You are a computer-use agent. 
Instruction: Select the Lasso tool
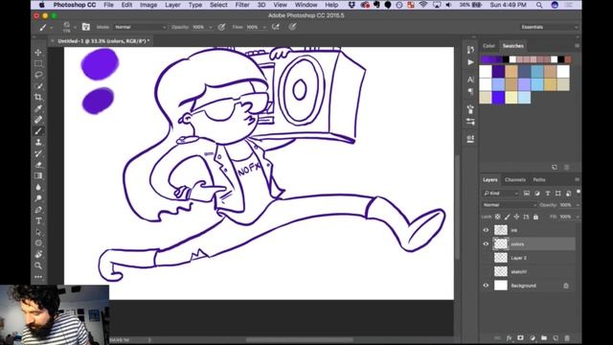tap(38, 75)
